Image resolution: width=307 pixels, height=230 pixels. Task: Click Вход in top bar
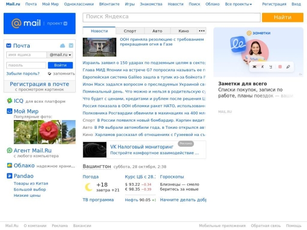296,4
